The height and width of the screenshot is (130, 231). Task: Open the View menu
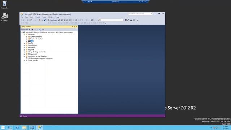[31, 17]
